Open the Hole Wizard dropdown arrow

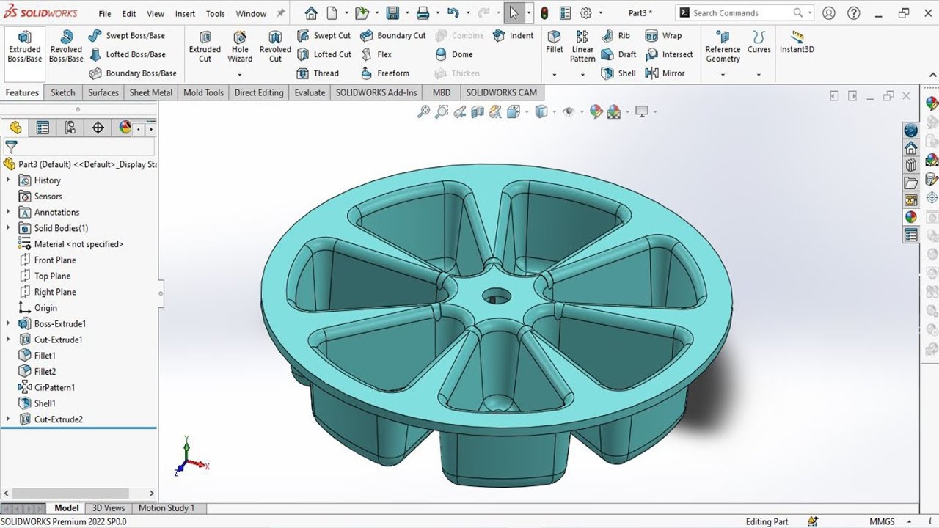pyautogui.click(x=240, y=74)
